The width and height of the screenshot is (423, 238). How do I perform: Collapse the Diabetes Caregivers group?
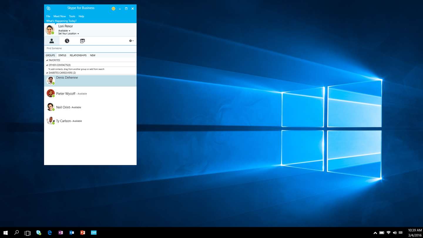click(x=47, y=73)
